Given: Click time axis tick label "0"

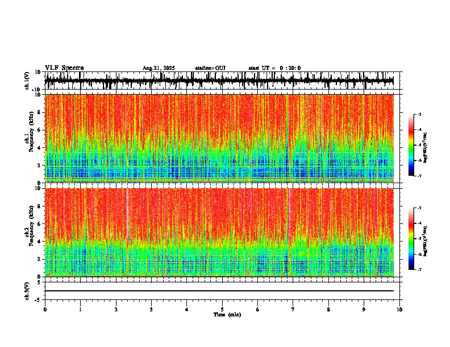Looking at the screenshot, I should (45, 310).
